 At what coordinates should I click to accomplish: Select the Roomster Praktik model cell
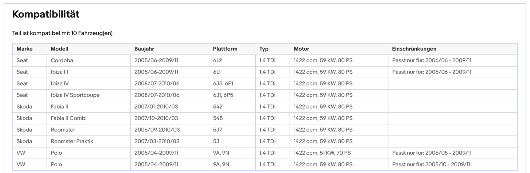(72, 141)
